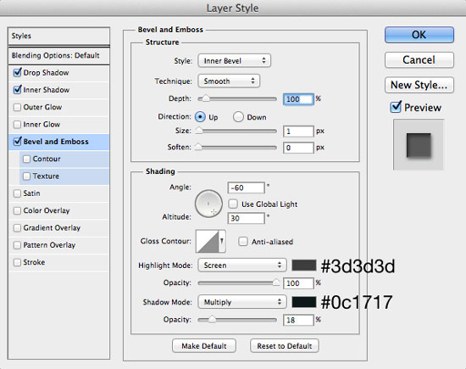
Task: Enable the Use Global Light checkbox
Action: (233, 204)
